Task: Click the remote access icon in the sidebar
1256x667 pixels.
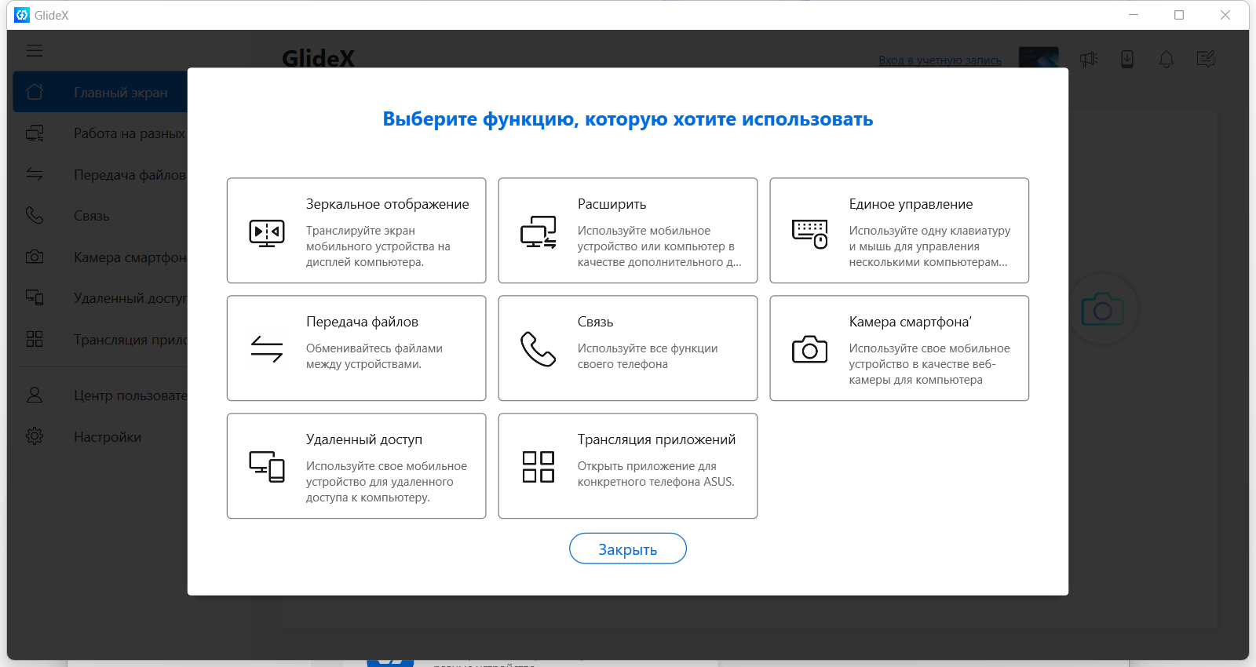Action: pyautogui.click(x=35, y=297)
